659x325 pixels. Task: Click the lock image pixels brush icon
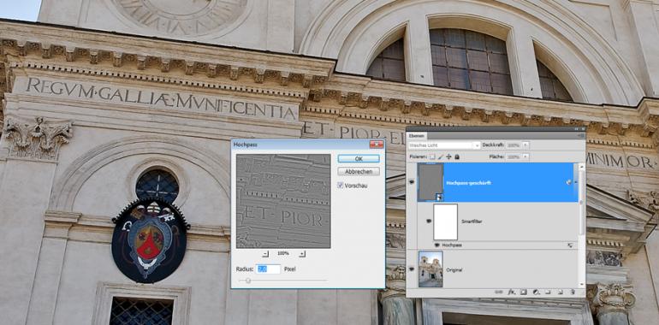[441, 157]
